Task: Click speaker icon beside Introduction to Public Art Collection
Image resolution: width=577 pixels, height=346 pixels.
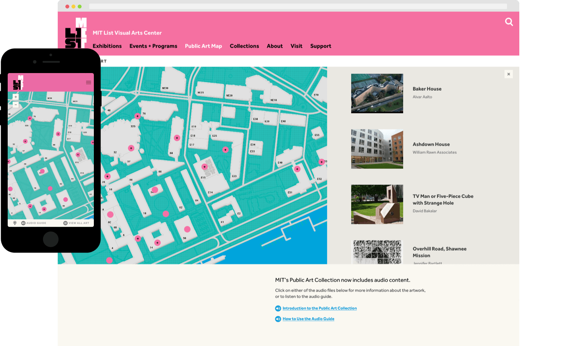Action: click(x=278, y=308)
